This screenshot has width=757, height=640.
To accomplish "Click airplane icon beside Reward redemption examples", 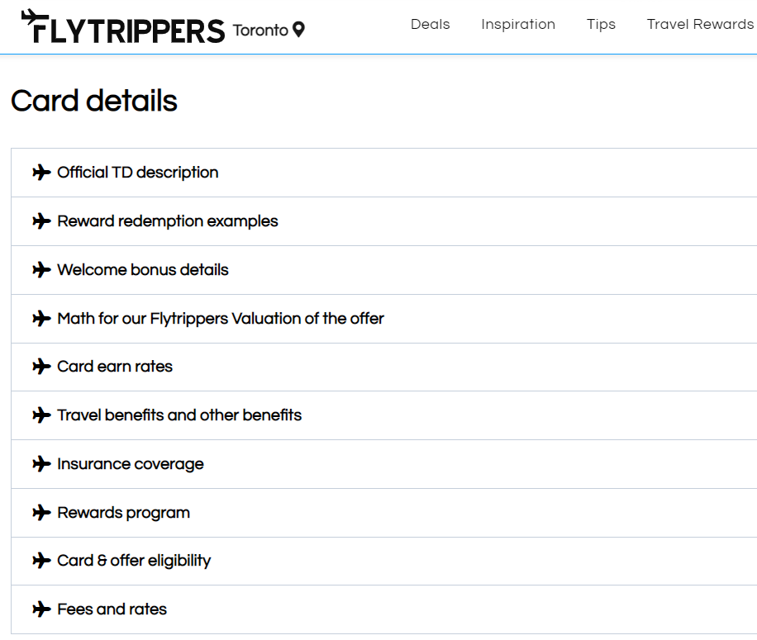I will [x=41, y=220].
